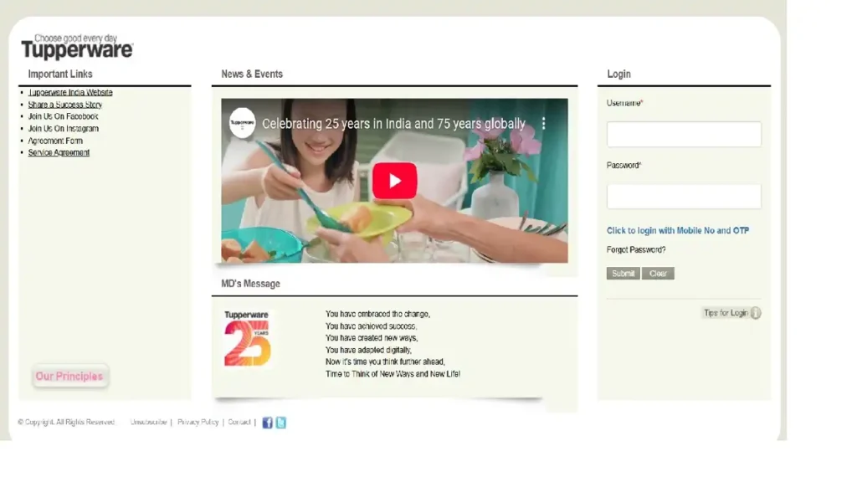Open the Facebook icon in footer
Viewport: 857px width, 482px height.
click(x=267, y=423)
